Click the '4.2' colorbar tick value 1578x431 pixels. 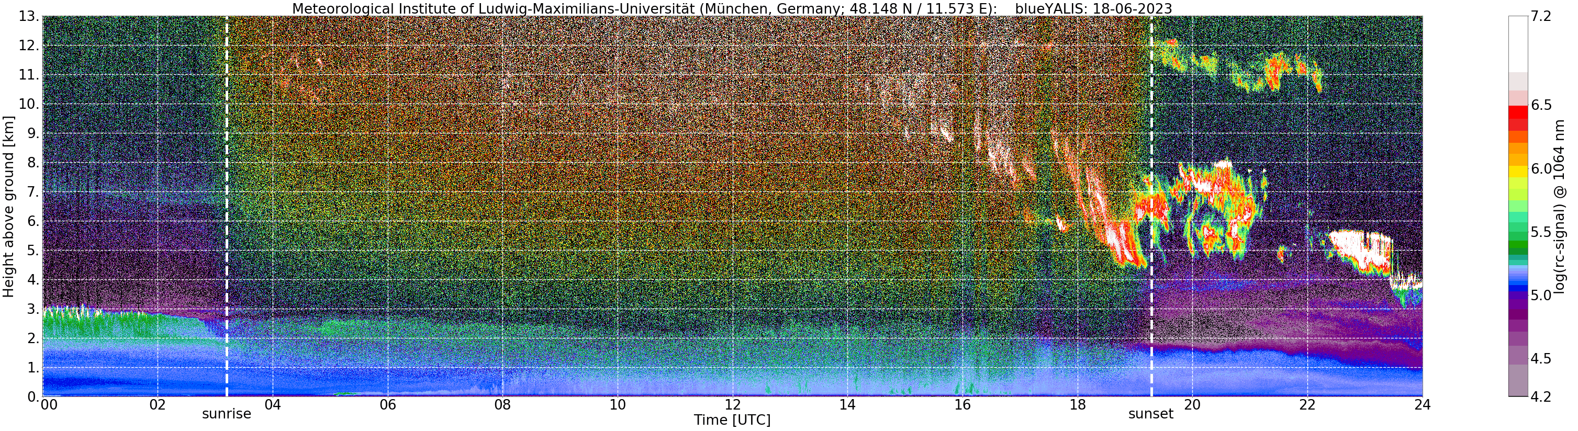point(1541,396)
